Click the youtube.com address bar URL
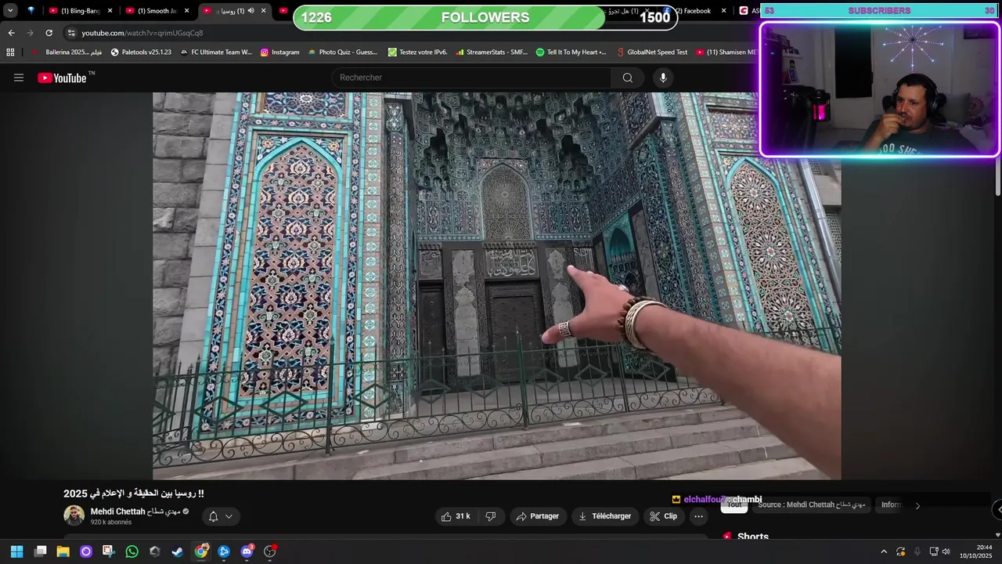 (142, 33)
